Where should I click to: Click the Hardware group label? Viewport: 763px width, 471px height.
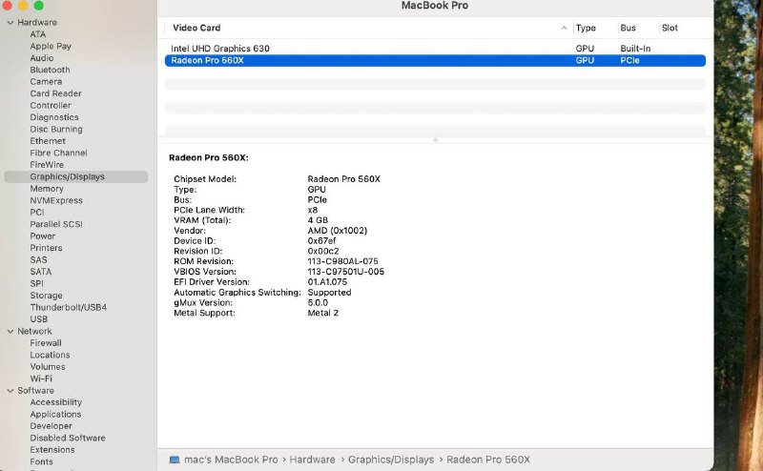click(x=37, y=22)
